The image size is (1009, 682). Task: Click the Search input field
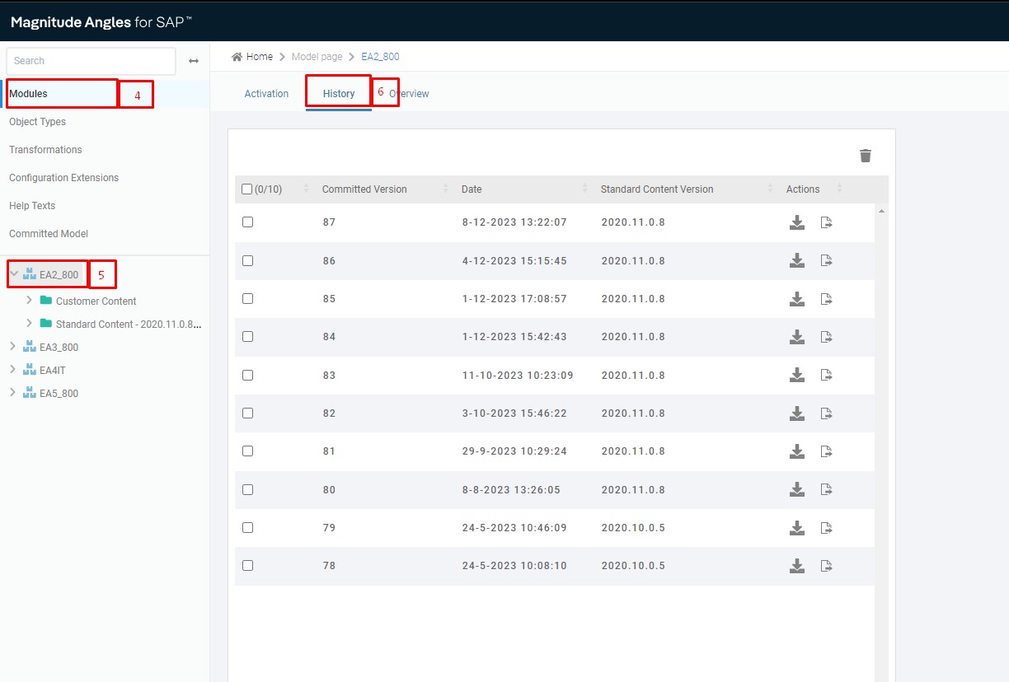(x=91, y=61)
